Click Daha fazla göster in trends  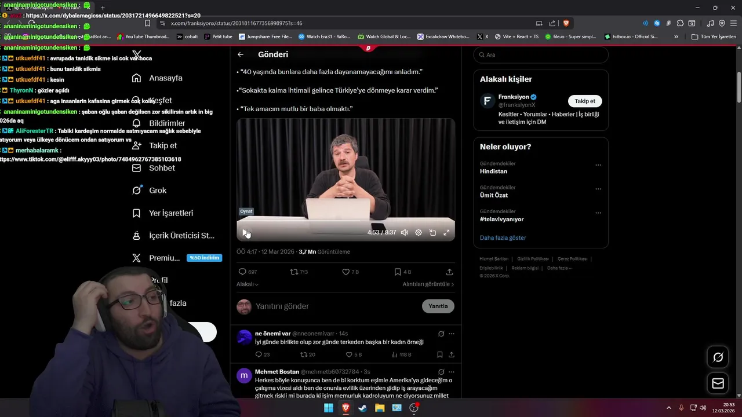point(503,237)
